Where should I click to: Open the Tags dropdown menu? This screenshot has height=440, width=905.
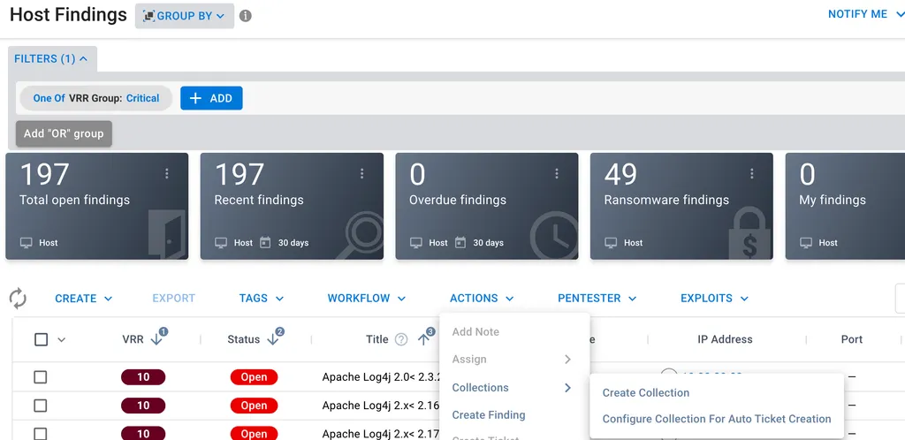pyautogui.click(x=262, y=298)
